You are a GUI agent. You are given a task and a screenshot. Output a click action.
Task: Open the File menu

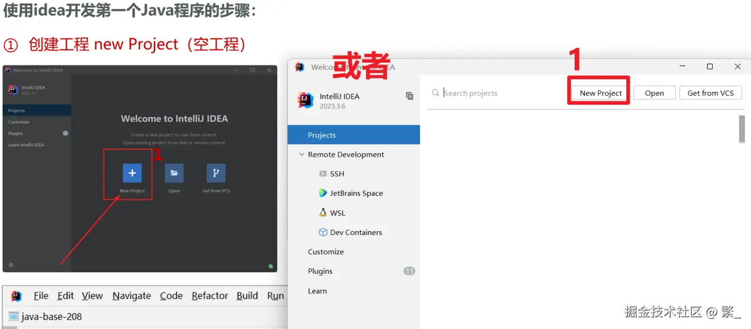click(x=41, y=296)
